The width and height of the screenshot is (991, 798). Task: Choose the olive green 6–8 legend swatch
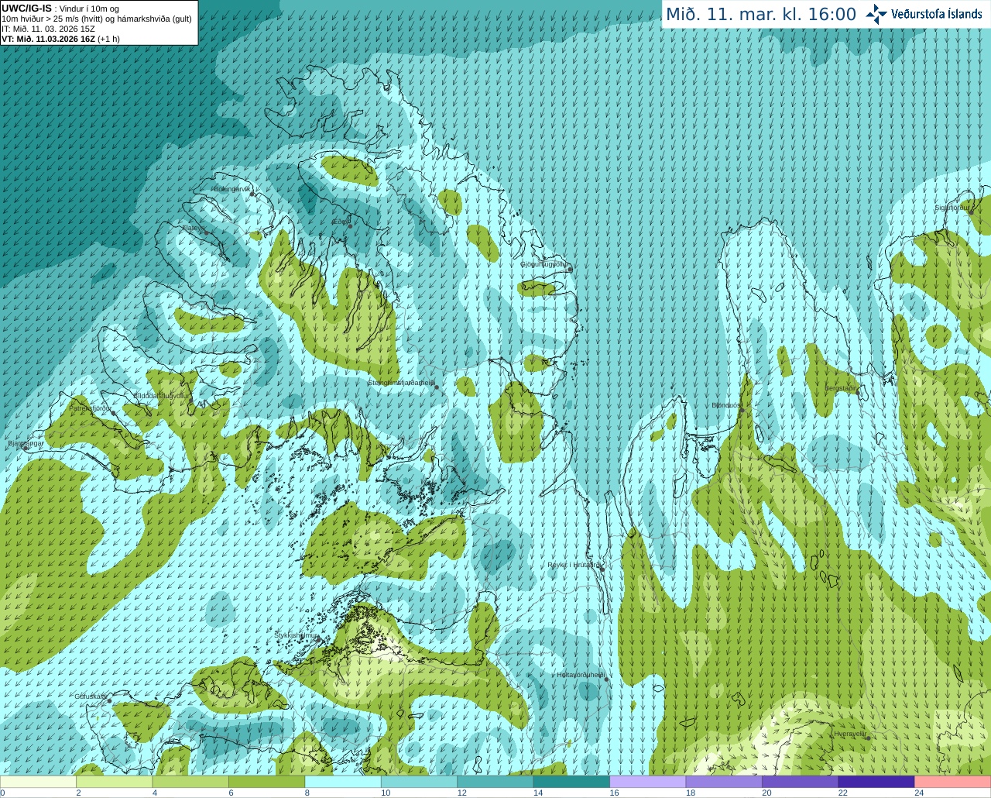point(267,782)
